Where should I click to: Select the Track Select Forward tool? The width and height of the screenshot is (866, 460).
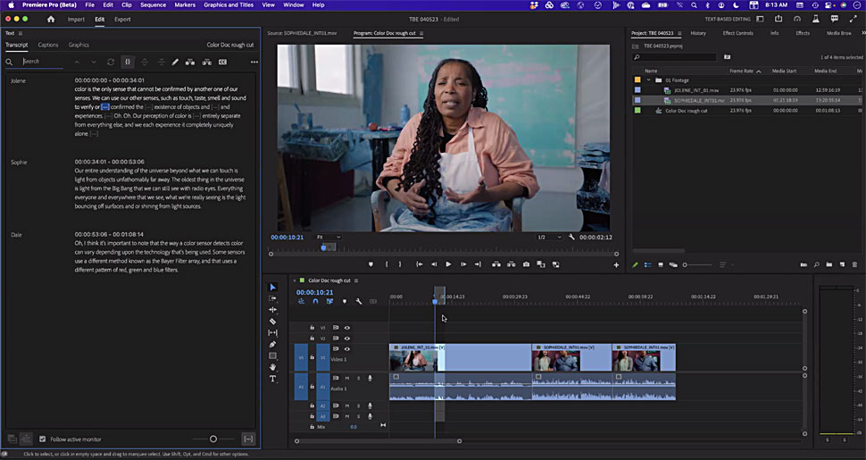coord(273,298)
